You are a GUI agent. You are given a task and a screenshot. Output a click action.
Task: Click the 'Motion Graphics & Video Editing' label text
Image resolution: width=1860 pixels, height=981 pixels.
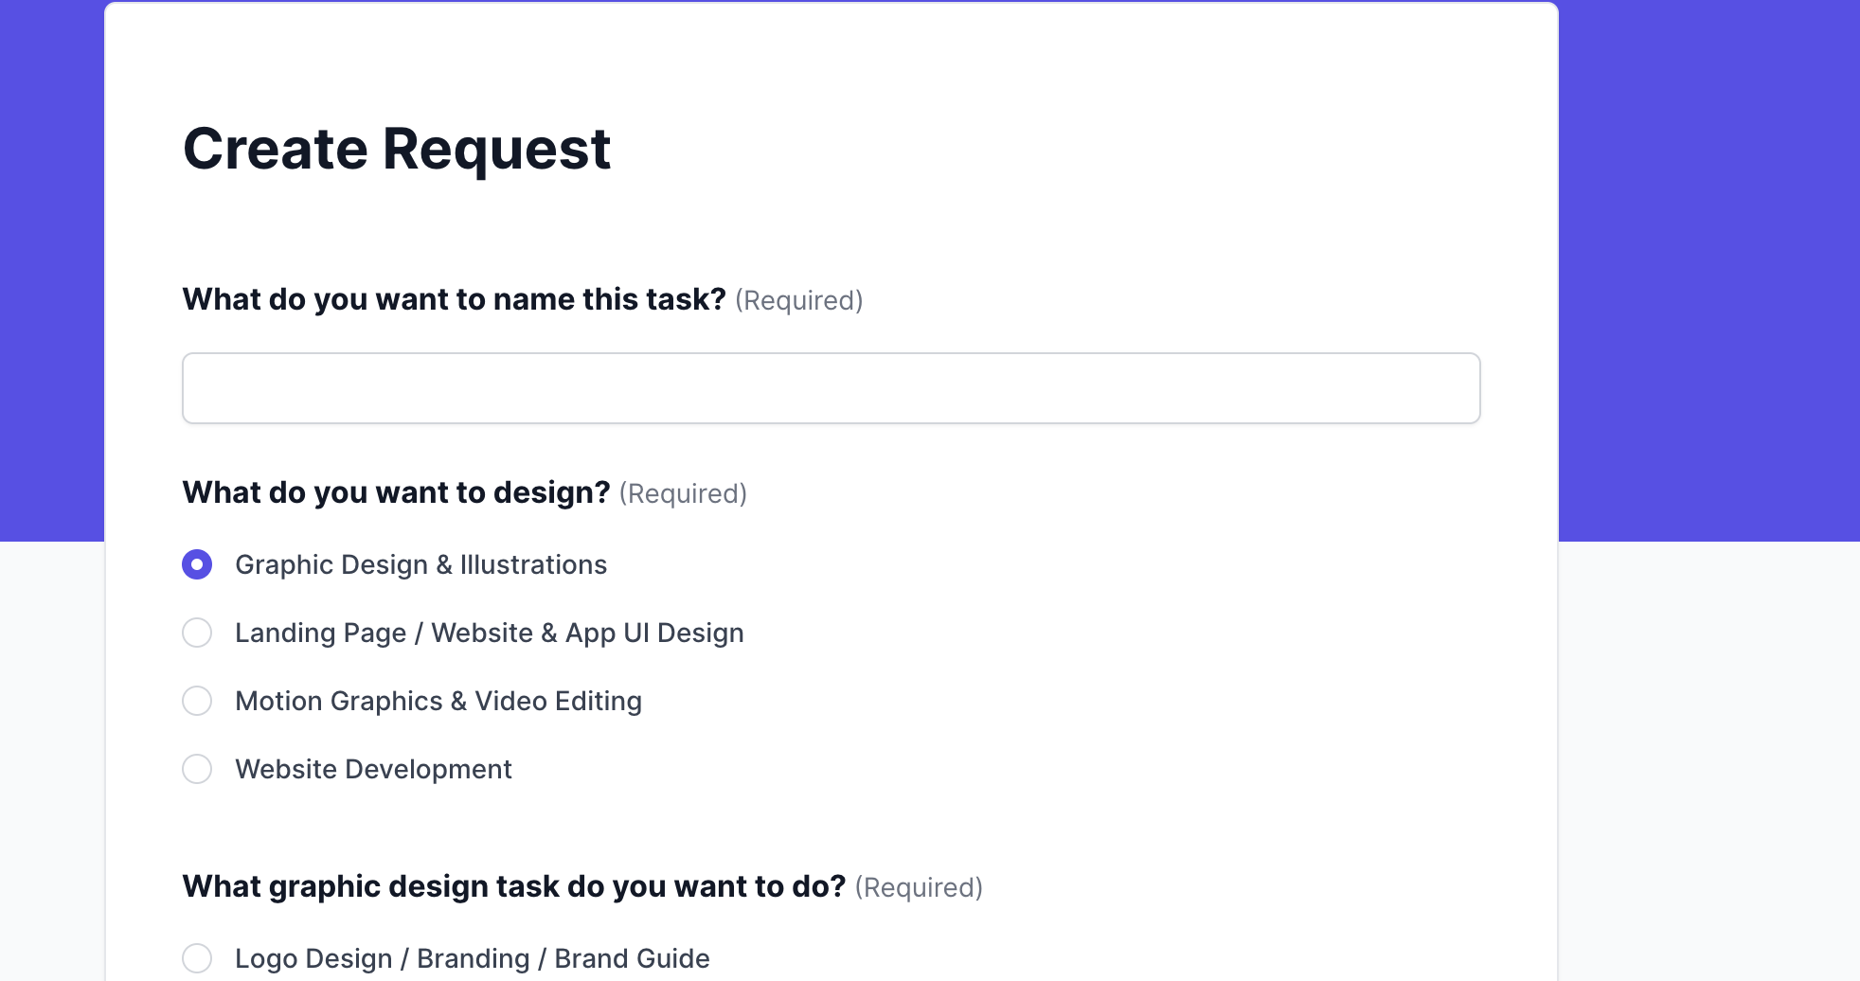pyautogui.click(x=438, y=701)
